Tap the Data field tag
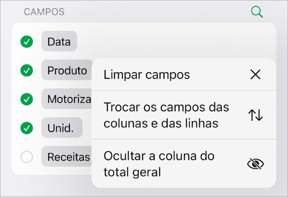This screenshot has height=197, width=288. pos(59,42)
